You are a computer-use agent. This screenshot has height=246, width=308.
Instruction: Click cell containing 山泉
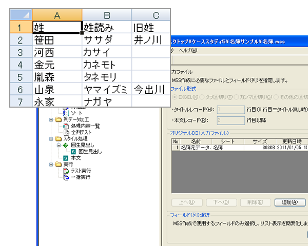coord(57,89)
